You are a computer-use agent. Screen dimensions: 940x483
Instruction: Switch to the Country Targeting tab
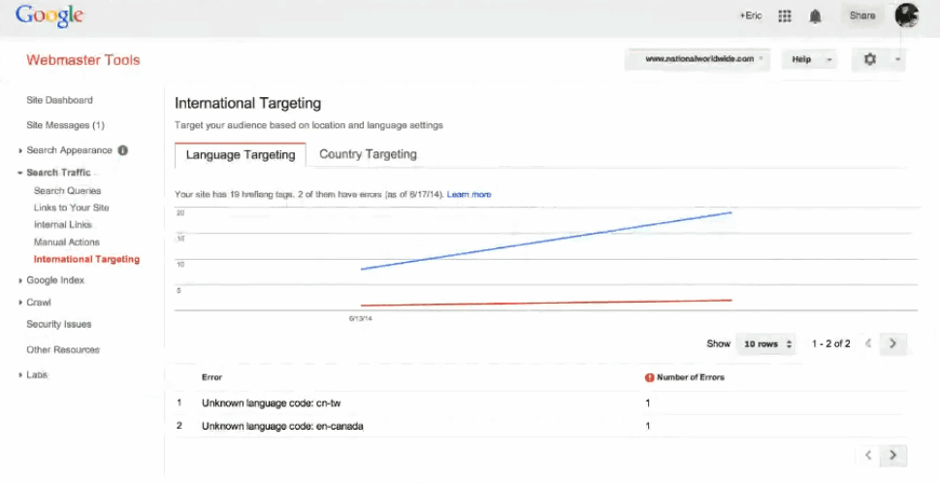pyautogui.click(x=368, y=154)
